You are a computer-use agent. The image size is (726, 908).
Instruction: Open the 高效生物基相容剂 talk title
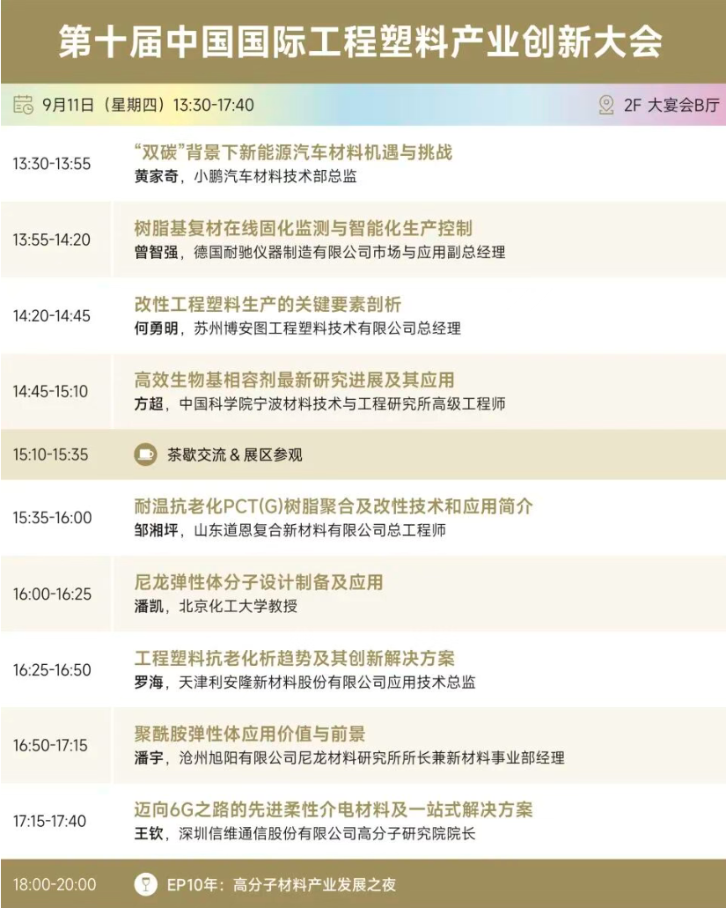[x=294, y=380]
